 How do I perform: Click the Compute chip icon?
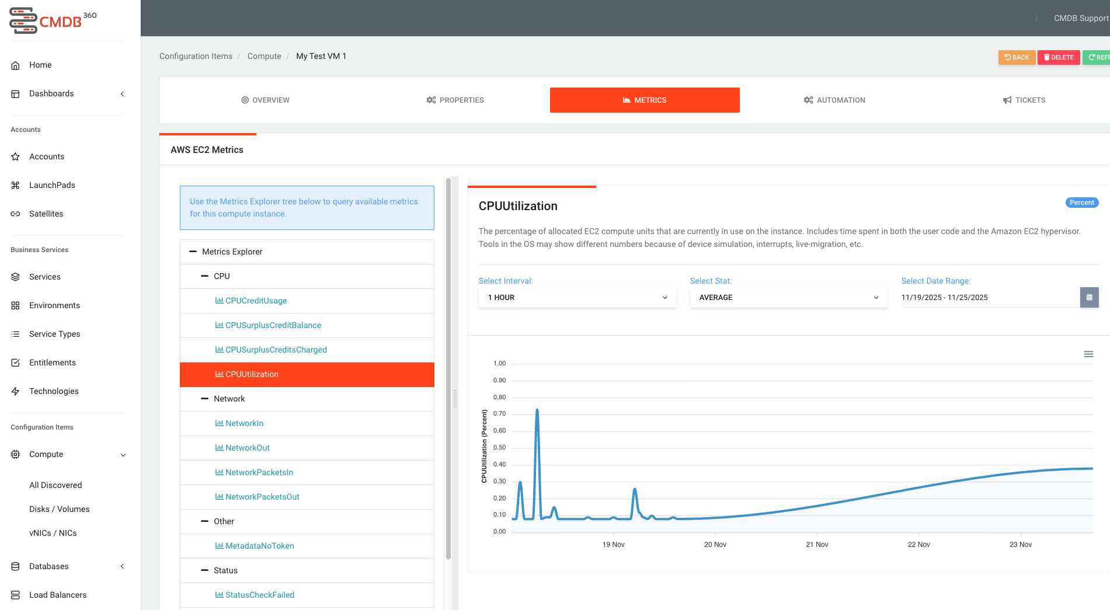pyautogui.click(x=16, y=455)
